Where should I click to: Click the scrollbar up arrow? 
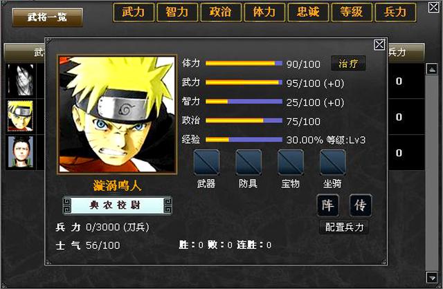point(432,69)
